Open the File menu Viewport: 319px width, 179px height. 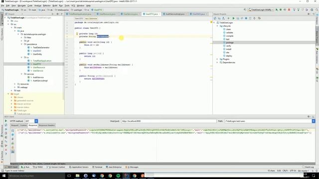[2, 5]
